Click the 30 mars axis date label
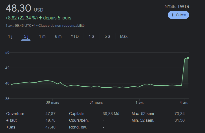This screenshot has width=205, height=133. click(x=53, y=102)
